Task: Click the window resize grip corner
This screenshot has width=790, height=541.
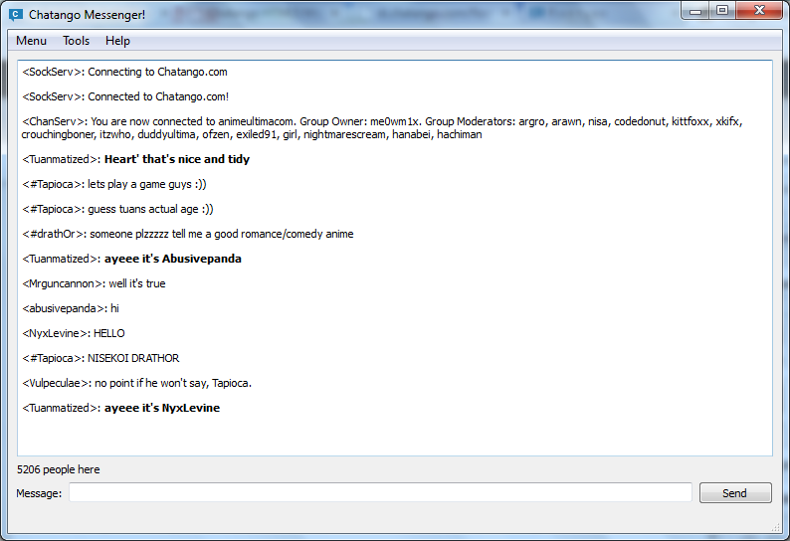Action: pyautogui.click(x=775, y=526)
